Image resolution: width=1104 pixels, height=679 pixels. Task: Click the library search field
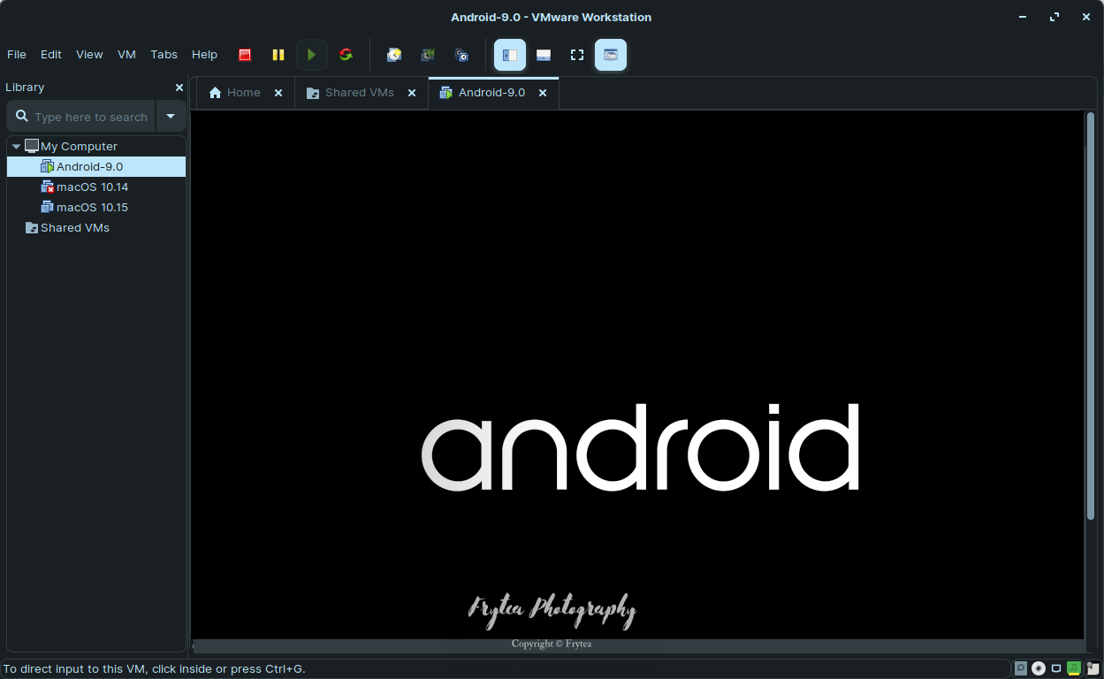(90, 117)
